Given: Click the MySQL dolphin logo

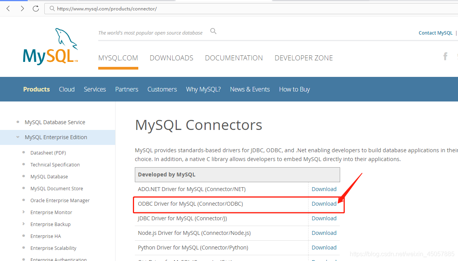Looking at the screenshot, I should (x=50, y=47).
